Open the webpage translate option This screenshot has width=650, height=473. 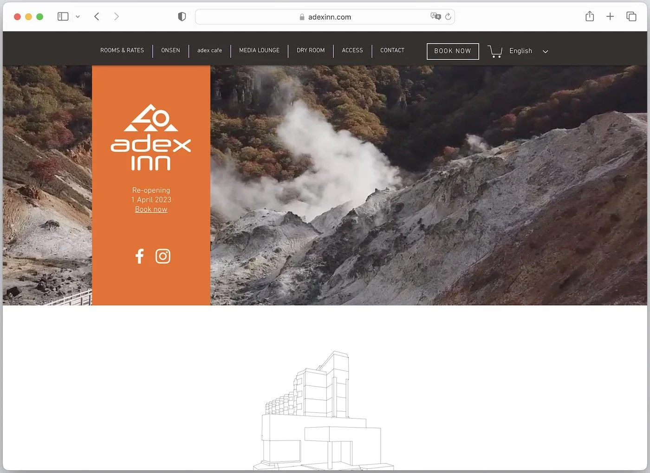coord(435,16)
